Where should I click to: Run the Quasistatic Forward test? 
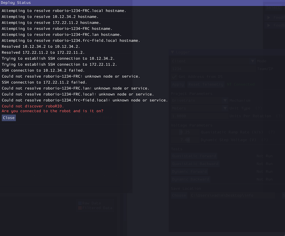coord(194,156)
